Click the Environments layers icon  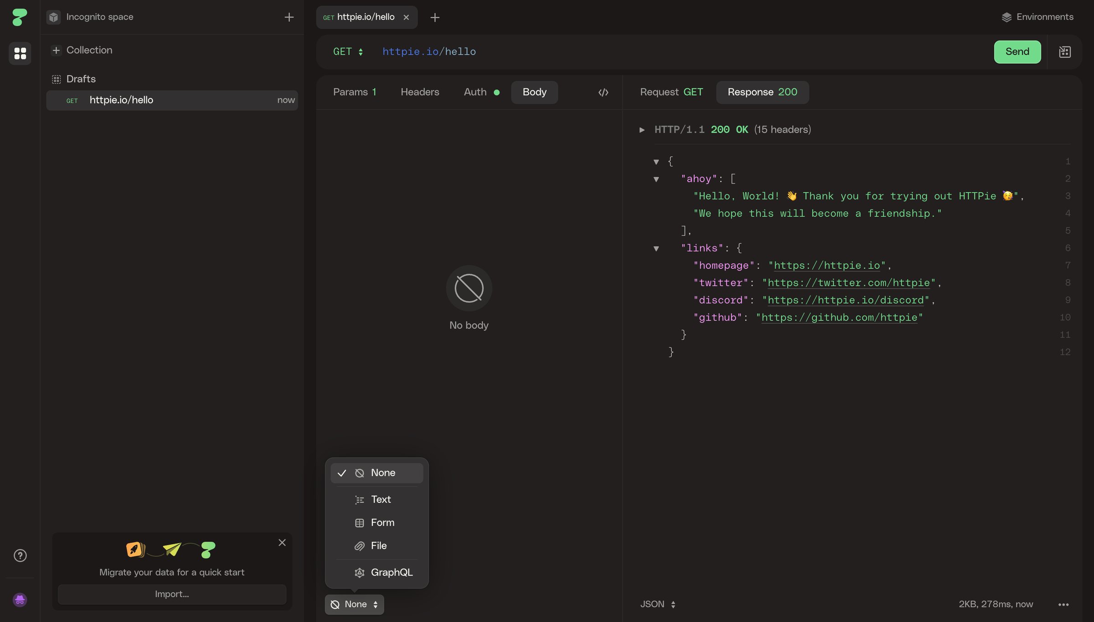coord(1006,17)
